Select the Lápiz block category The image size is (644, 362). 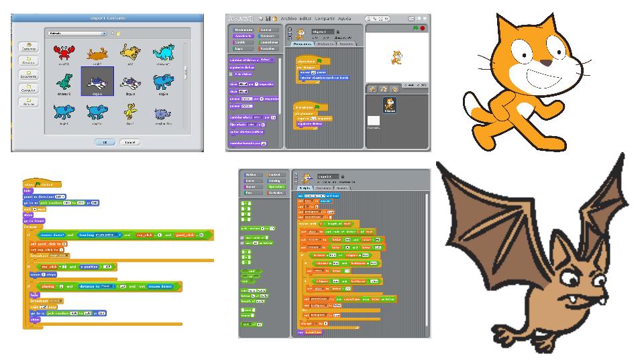coord(243,49)
